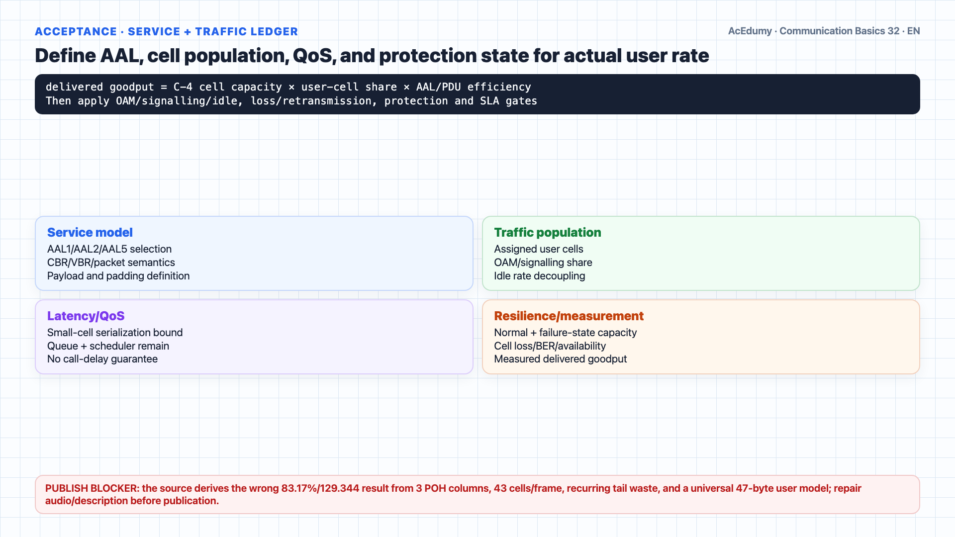
Task: Click the red 'PUBLISH BLOCKER' warning text
Action: point(453,494)
